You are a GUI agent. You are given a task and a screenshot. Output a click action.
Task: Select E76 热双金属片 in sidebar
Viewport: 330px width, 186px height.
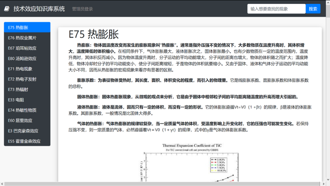[x=27, y=38]
